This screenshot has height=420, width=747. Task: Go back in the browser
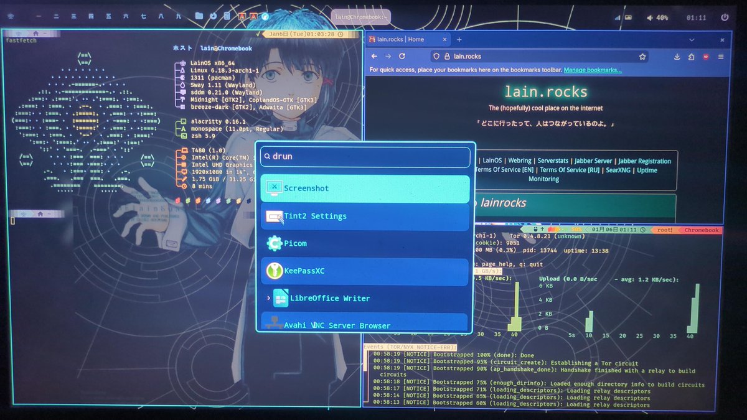click(x=374, y=57)
